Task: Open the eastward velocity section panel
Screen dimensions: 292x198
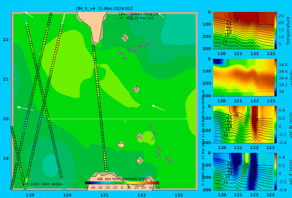Action: click(x=244, y=172)
